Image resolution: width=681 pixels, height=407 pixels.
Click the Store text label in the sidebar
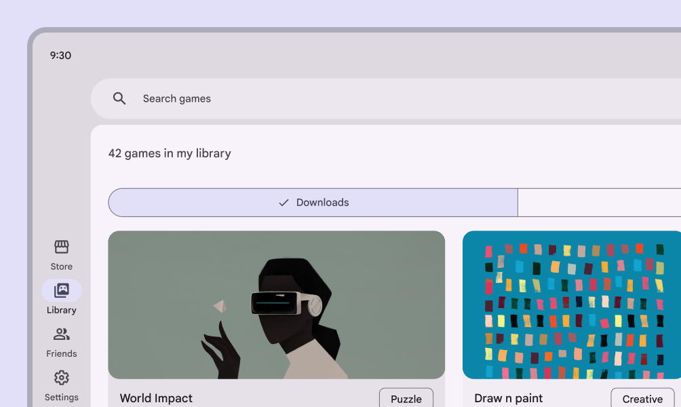pyautogui.click(x=62, y=267)
